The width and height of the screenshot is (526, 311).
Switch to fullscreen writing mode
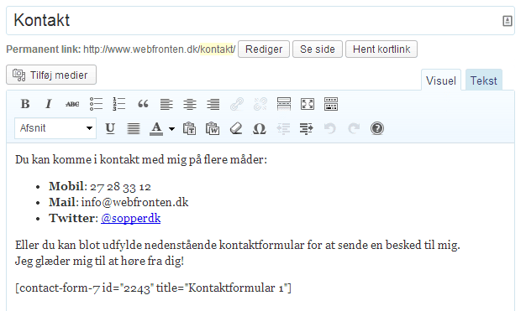(x=308, y=104)
